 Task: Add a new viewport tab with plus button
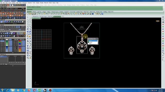click(x=62, y=17)
